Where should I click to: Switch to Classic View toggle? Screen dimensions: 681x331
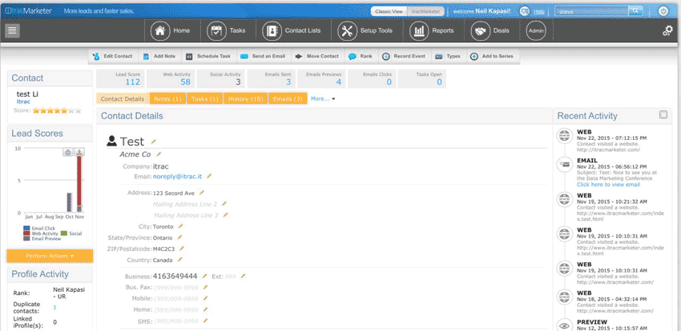tap(390, 11)
